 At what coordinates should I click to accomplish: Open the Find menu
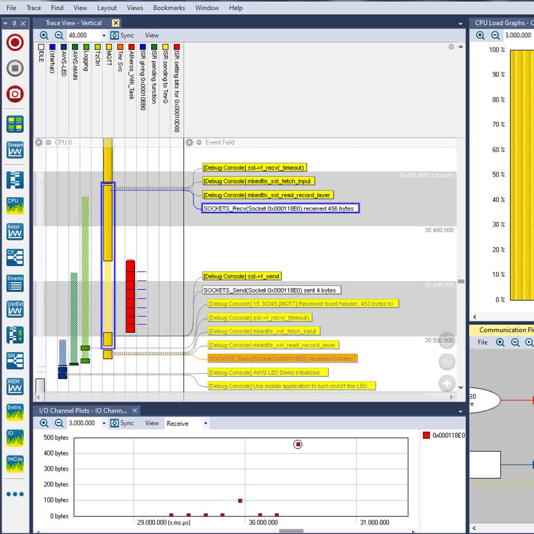tap(57, 7)
